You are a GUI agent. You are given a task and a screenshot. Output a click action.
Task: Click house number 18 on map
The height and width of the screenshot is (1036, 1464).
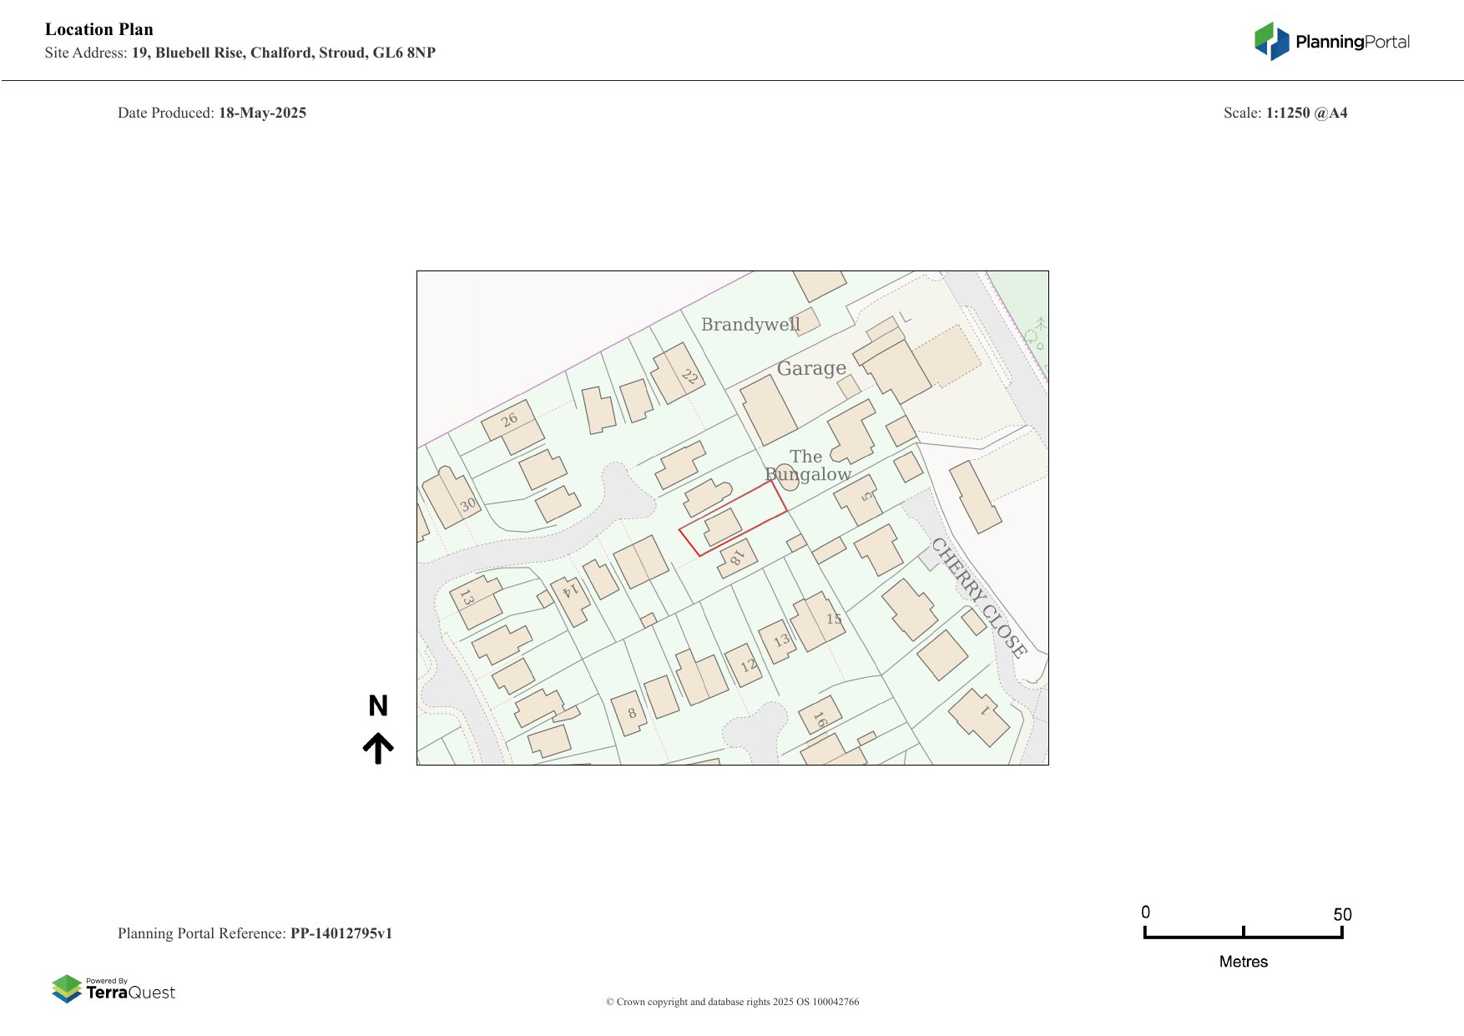tap(737, 558)
